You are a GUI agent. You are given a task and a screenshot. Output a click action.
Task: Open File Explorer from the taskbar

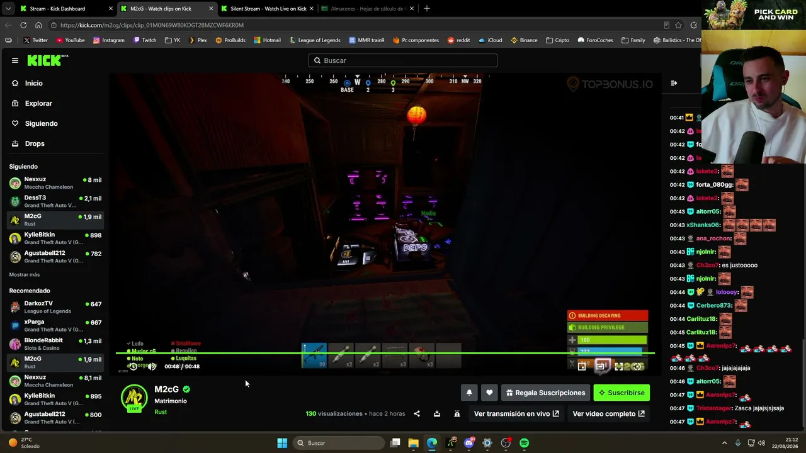point(414,443)
